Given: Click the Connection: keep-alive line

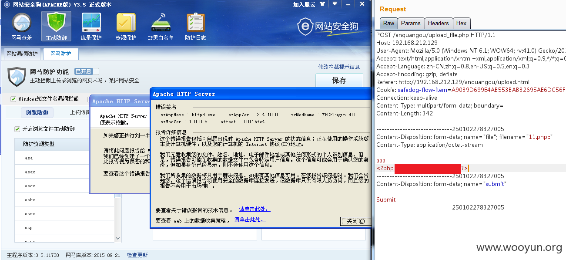Looking at the screenshot, I should [x=407, y=98].
